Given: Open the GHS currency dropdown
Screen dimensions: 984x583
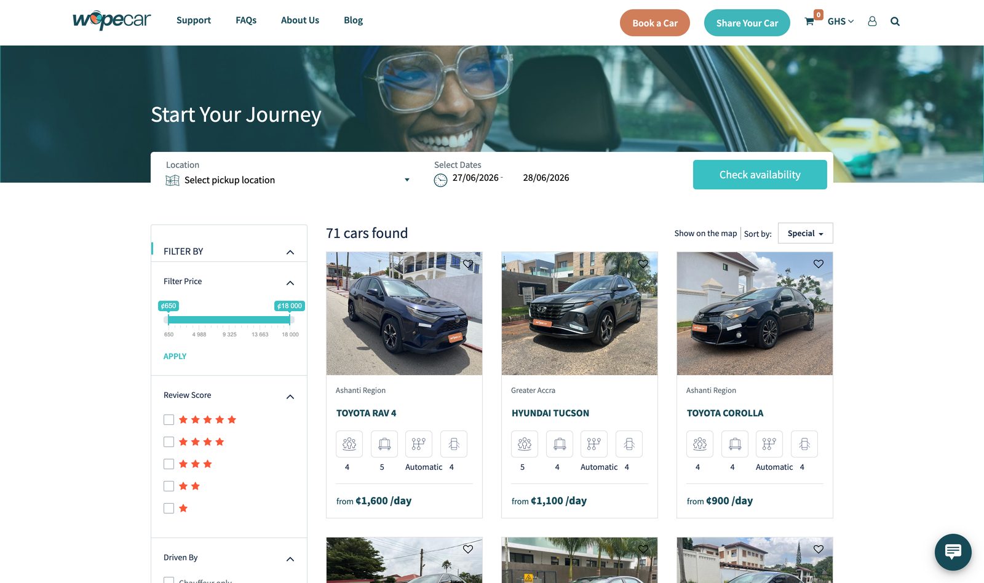Looking at the screenshot, I should pos(840,22).
